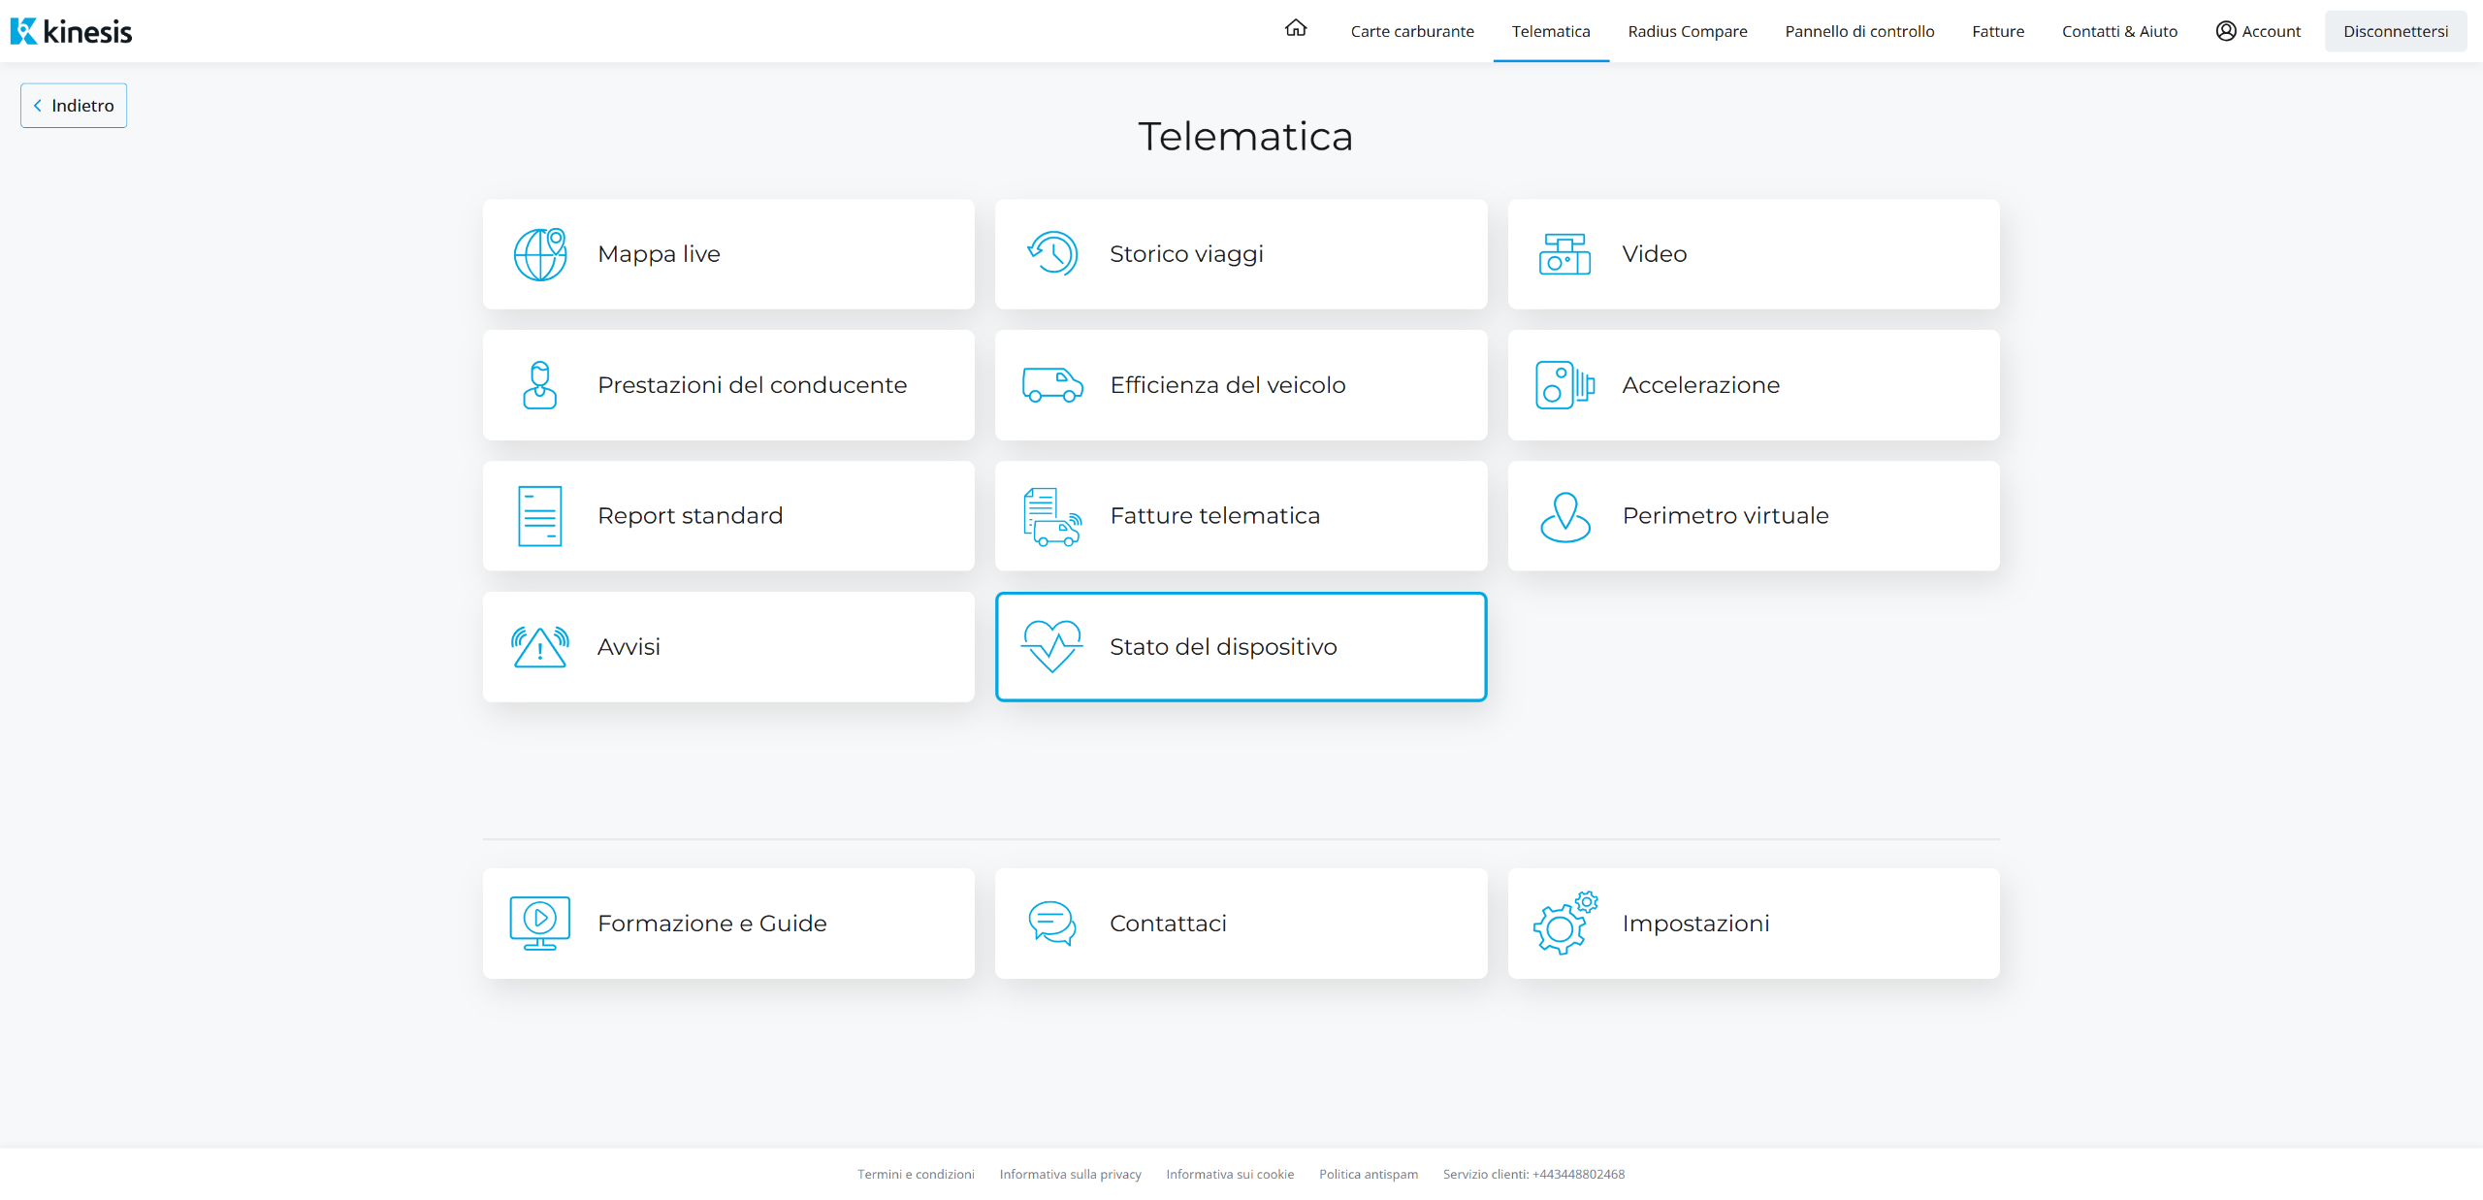Select the Prestazioni del conducente driver icon

pyautogui.click(x=540, y=385)
